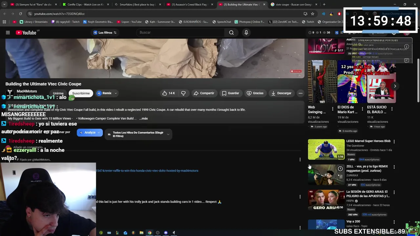Start voice search with the microphone icon
420x236 pixels.
pos(246,32)
